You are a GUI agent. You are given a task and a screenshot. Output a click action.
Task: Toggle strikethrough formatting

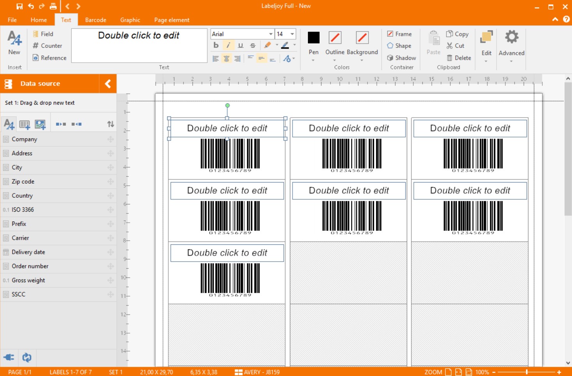pos(252,46)
